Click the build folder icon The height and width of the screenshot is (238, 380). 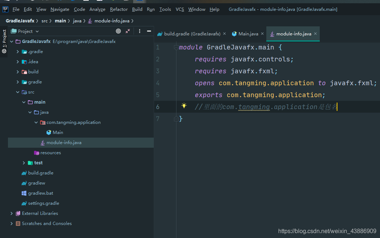pos(24,72)
